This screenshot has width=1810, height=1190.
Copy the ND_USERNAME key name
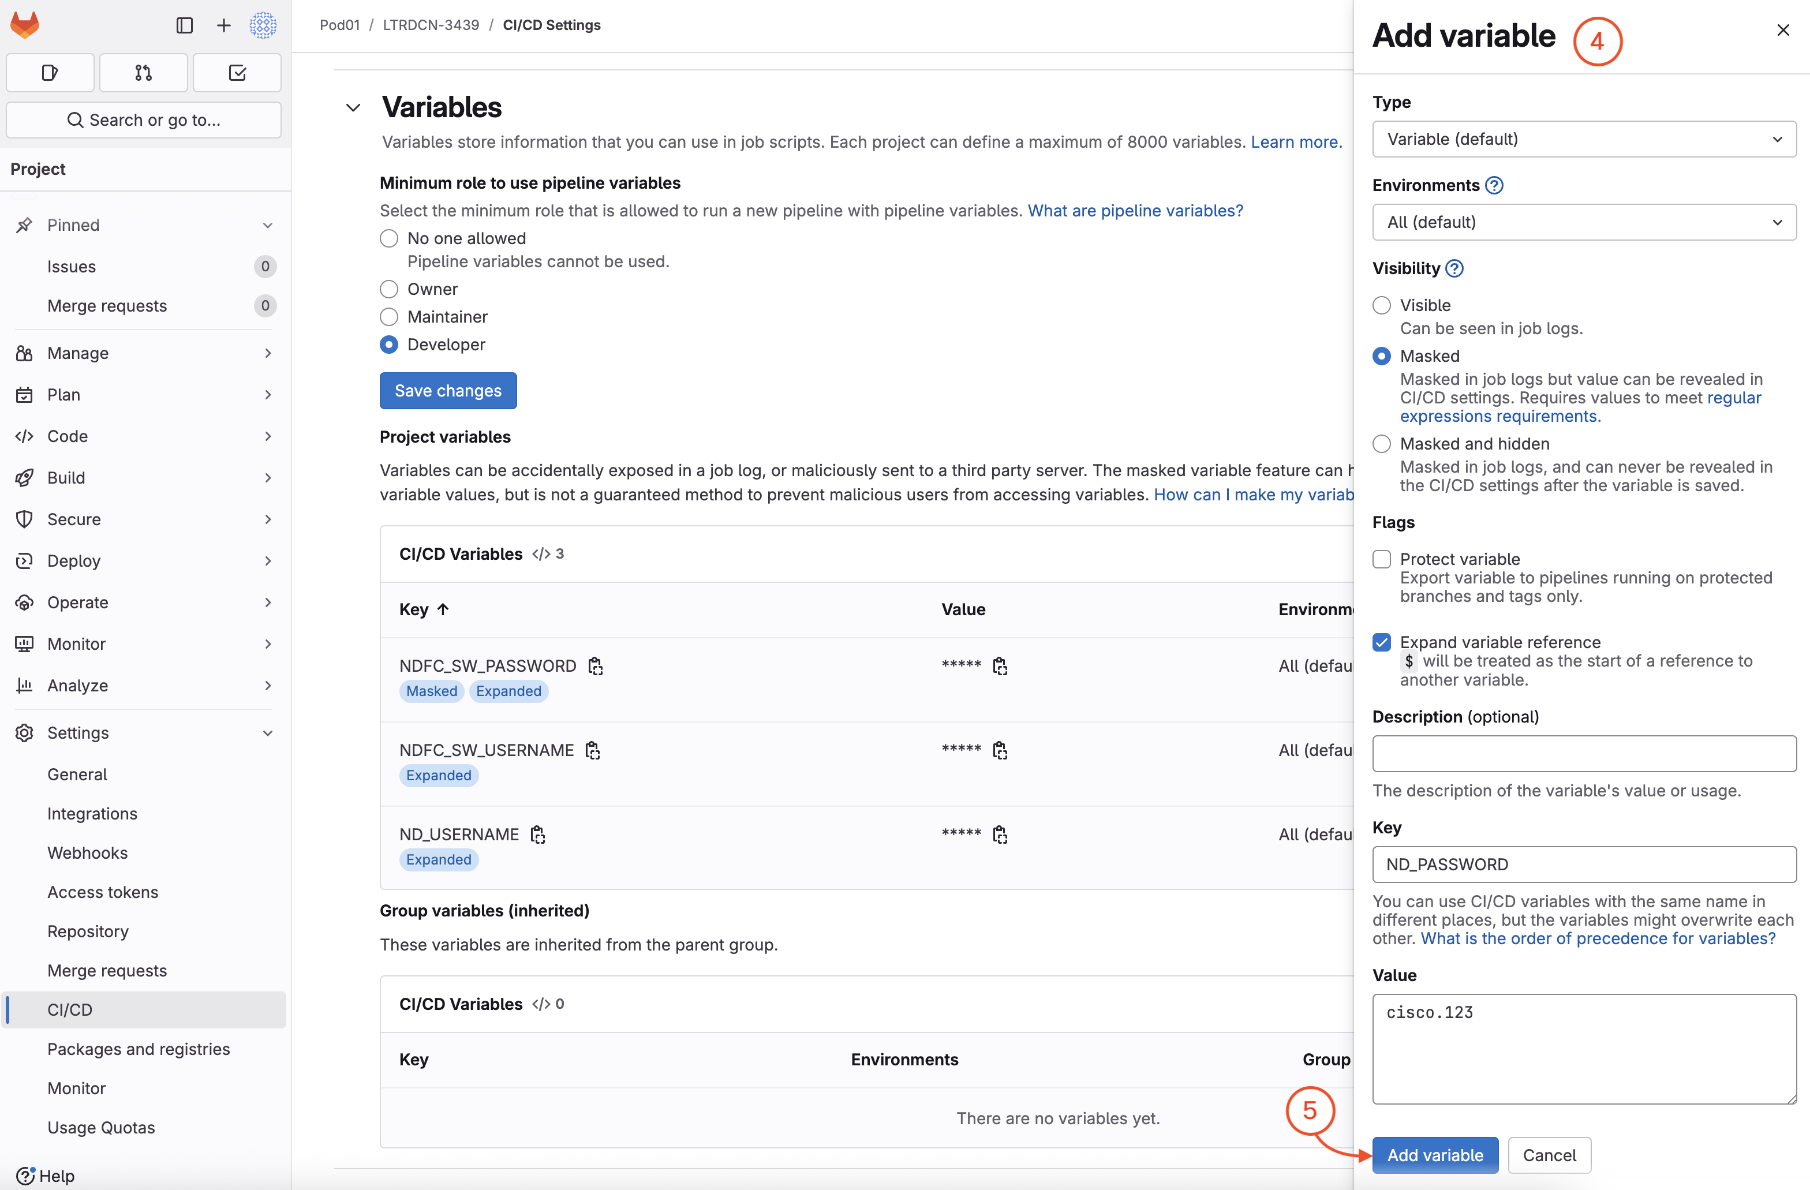coord(538,835)
